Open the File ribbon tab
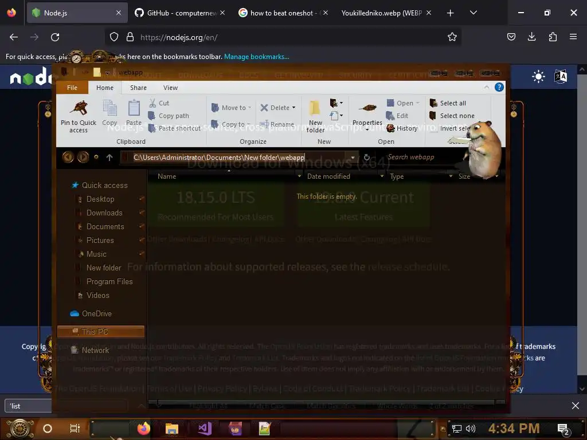587x440 pixels. [72, 88]
